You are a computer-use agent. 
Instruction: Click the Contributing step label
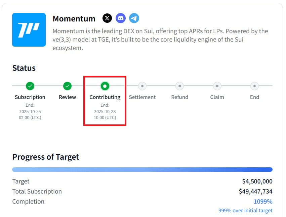click(x=105, y=97)
